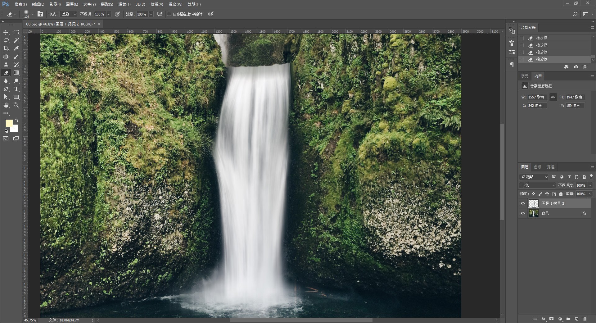Toggle history brush source on first 橡皮擦 state
The height and width of the screenshot is (323, 596).
pyautogui.click(x=522, y=38)
